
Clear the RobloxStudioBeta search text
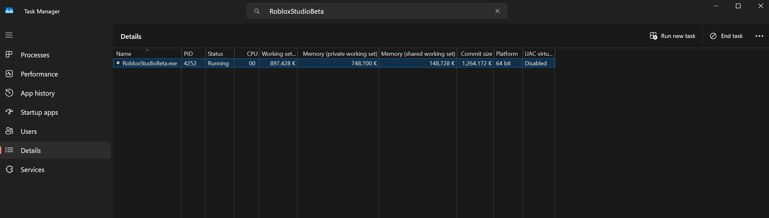[x=497, y=11]
